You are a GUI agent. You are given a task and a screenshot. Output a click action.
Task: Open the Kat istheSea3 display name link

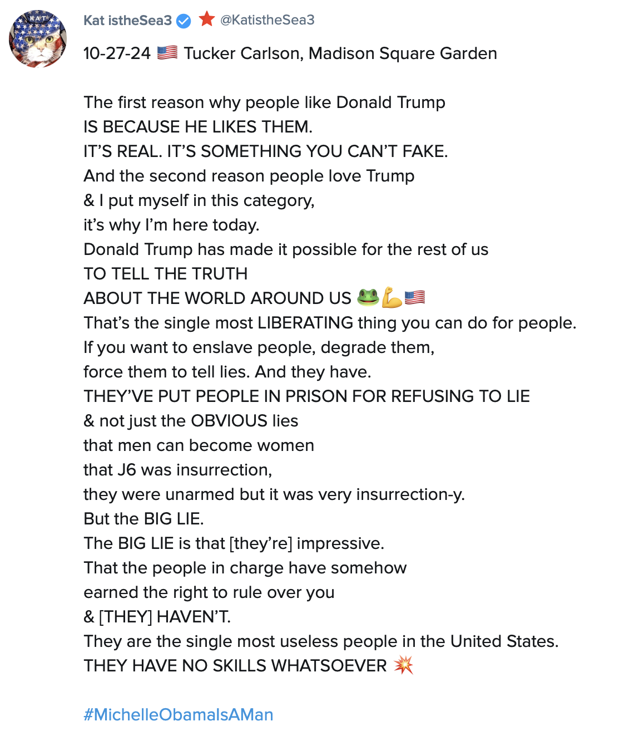(127, 21)
